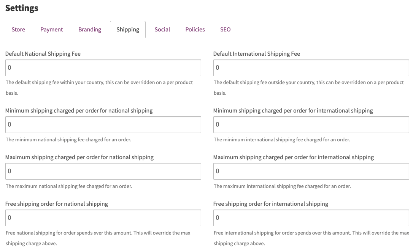The image size is (413, 252).
Task: Select the minimum national shipping input box
Action: pyautogui.click(x=103, y=125)
